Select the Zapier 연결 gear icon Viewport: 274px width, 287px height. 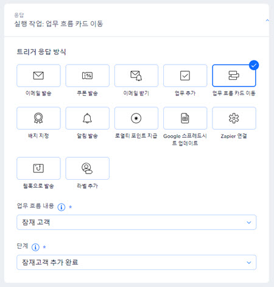click(234, 118)
